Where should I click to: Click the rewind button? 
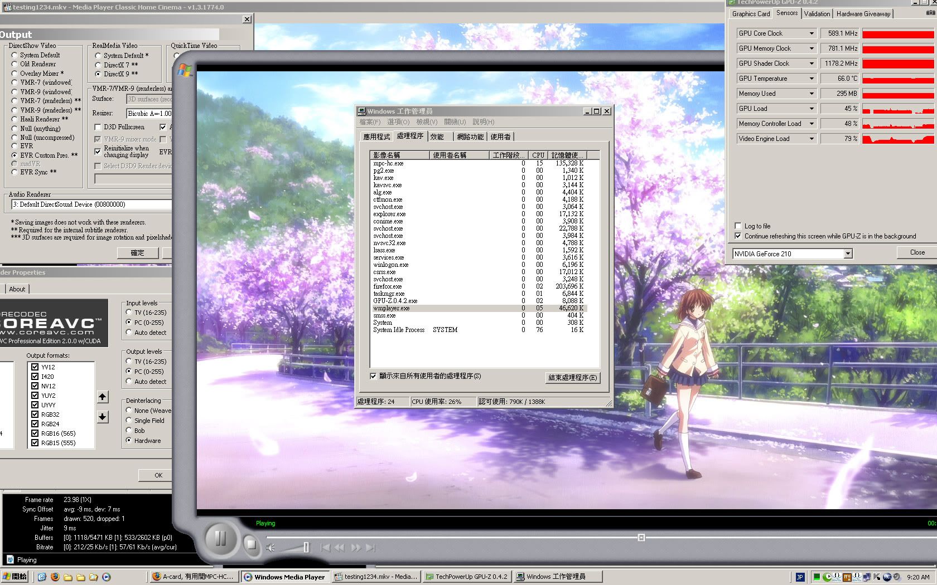(340, 548)
